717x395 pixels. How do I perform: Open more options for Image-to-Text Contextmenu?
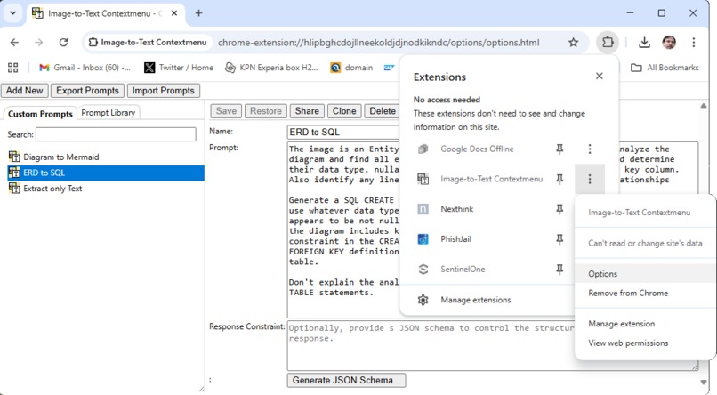[x=590, y=179]
